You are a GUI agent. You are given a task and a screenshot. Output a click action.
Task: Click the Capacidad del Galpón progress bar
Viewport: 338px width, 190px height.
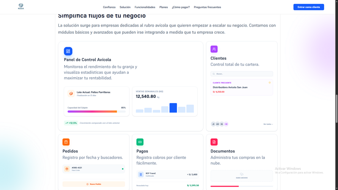tap(97, 111)
